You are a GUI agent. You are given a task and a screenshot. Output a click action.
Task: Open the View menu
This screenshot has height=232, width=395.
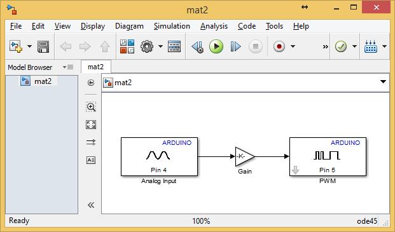[x=62, y=26]
